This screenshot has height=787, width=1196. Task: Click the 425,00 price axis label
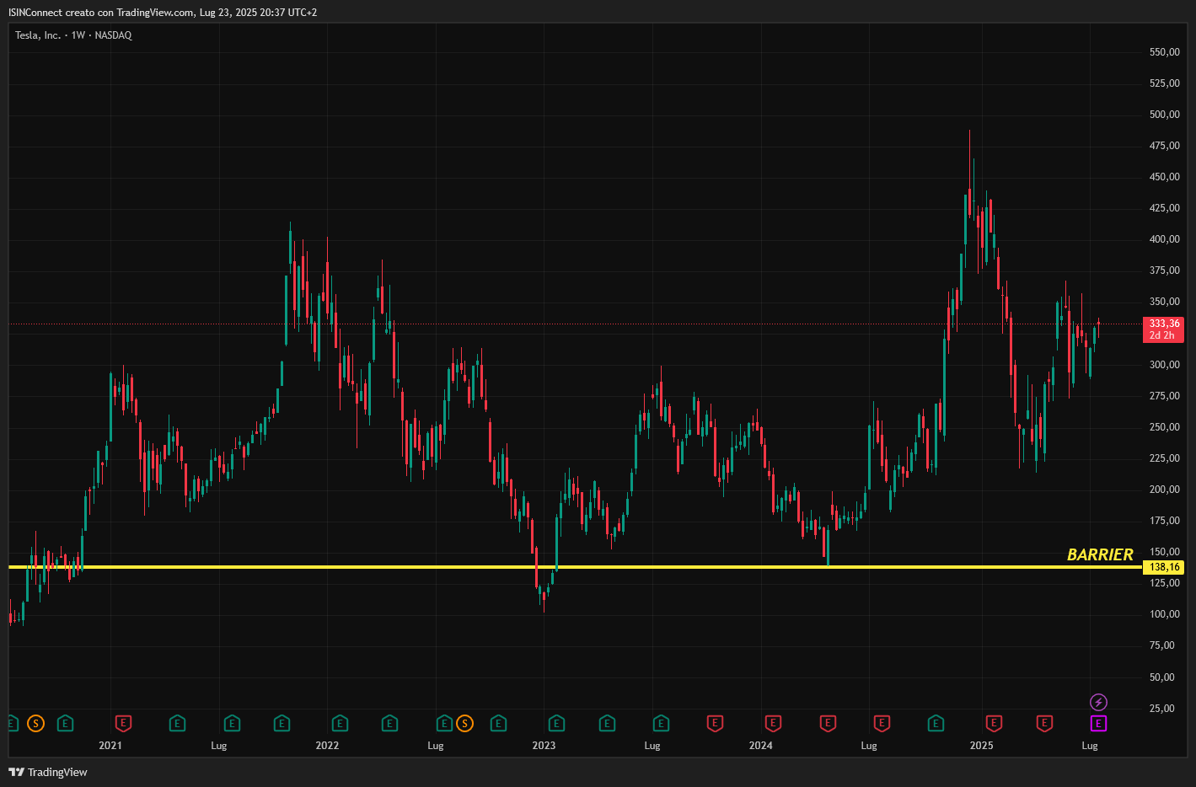click(1164, 208)
